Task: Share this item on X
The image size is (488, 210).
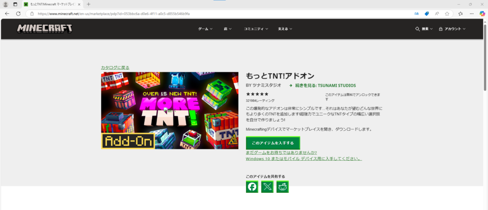Action: (267, 187)
